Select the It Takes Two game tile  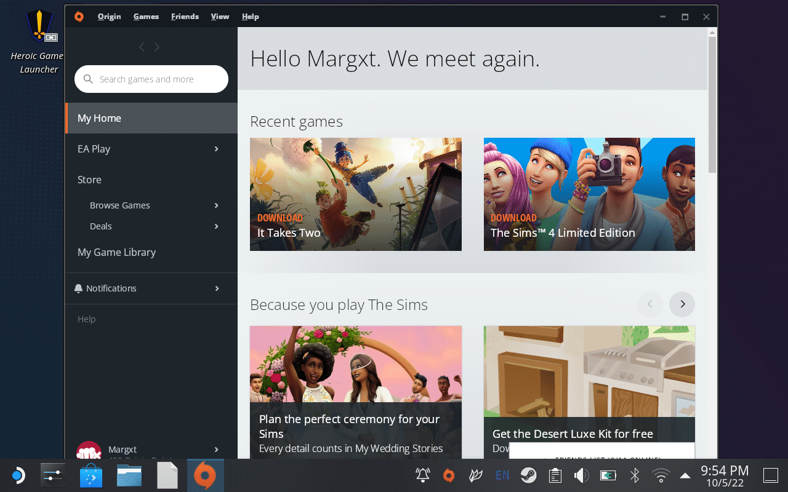[355, 194]
